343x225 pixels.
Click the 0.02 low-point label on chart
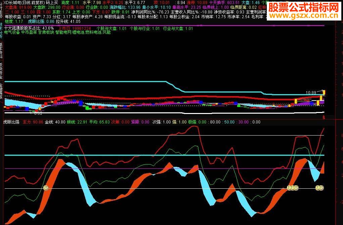pyautogui.click(x=38, y=113)
